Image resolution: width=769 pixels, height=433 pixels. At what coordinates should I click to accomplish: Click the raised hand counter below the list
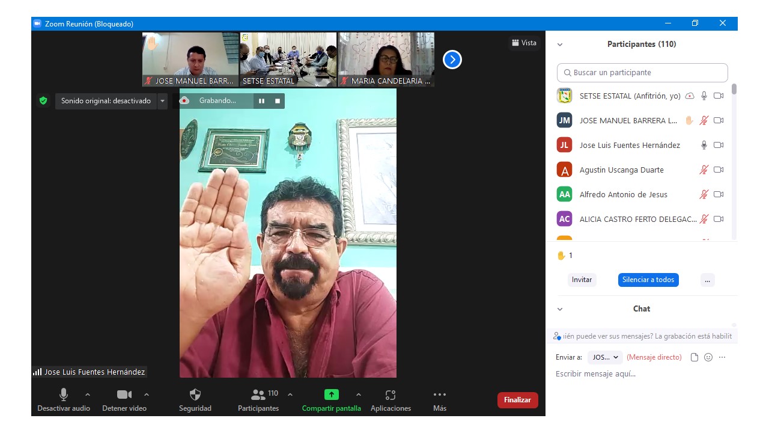coord(565,256)
